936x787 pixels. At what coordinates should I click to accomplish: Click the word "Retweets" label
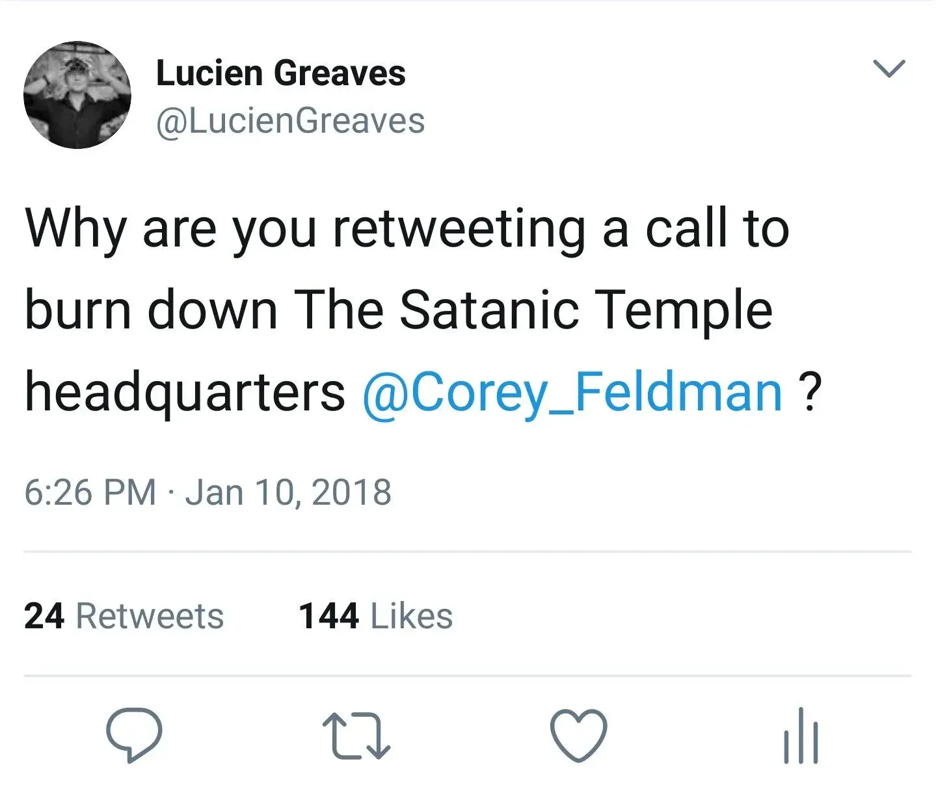point(150,616)
